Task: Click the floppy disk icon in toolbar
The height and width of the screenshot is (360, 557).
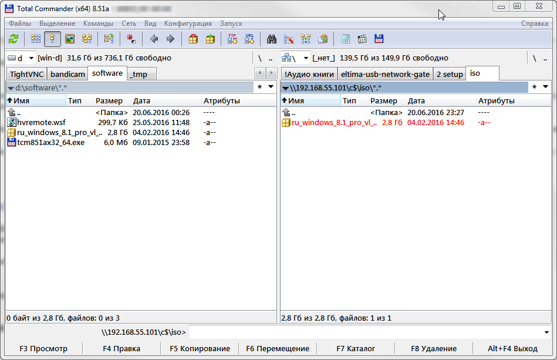Action: point(379,39)
